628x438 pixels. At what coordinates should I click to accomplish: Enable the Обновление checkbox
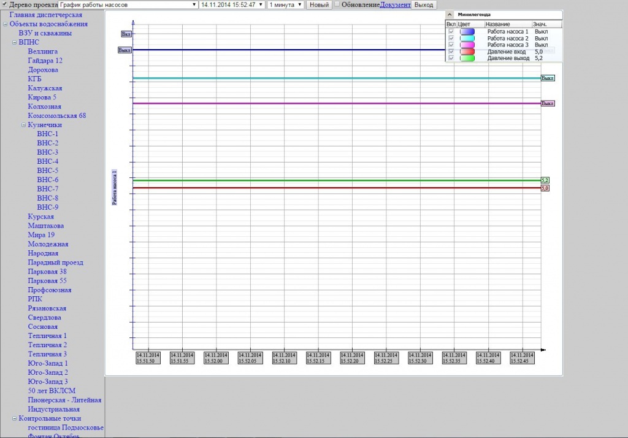(337, 4)
